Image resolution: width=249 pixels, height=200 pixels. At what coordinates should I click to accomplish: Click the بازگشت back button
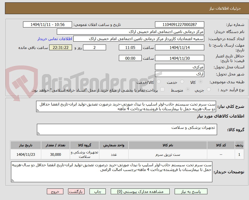[x=76, y=191]
